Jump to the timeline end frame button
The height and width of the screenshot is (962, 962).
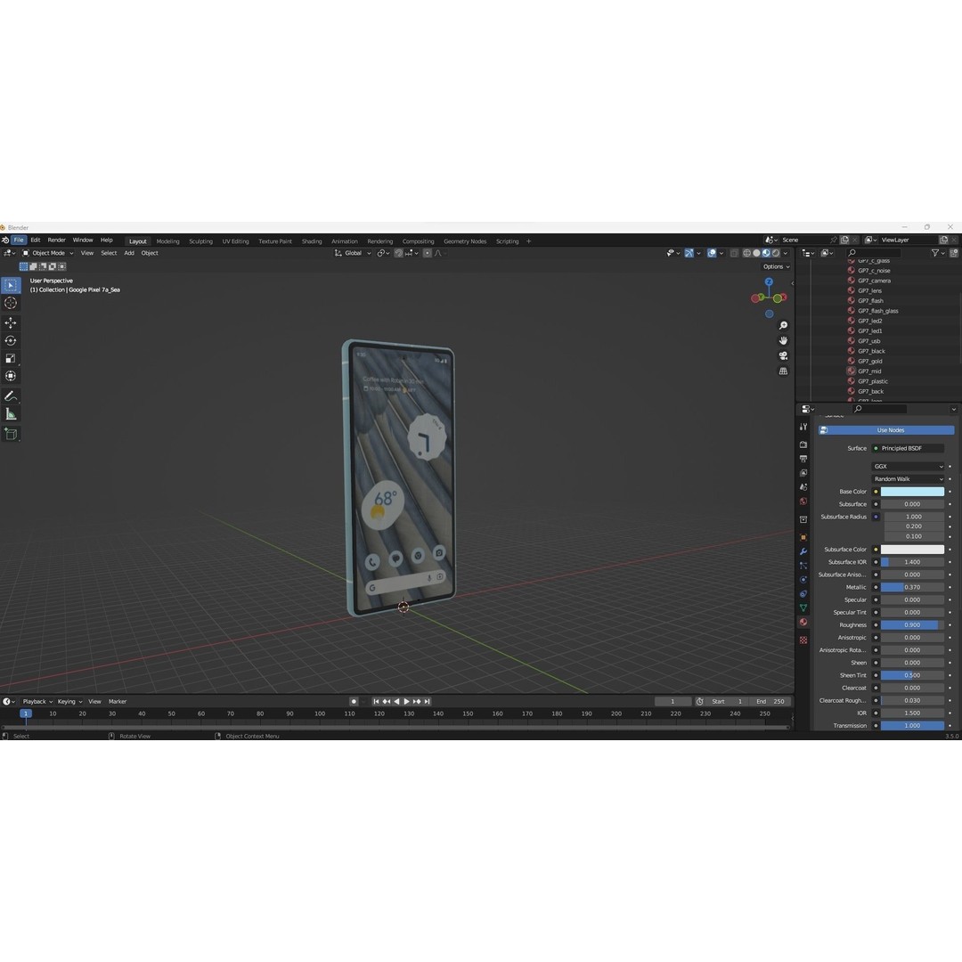(x=427, y=701)
